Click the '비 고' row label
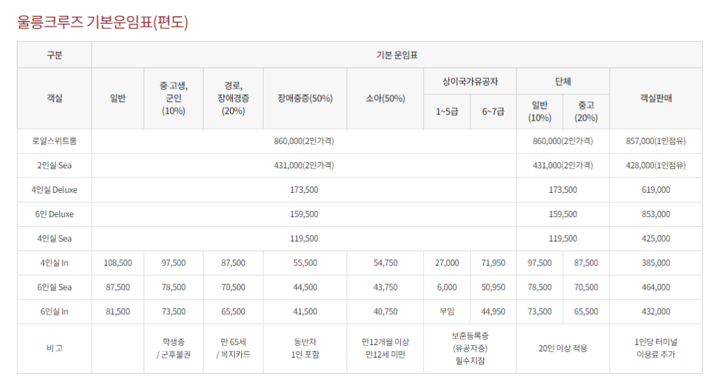 [x=55, y=348]
